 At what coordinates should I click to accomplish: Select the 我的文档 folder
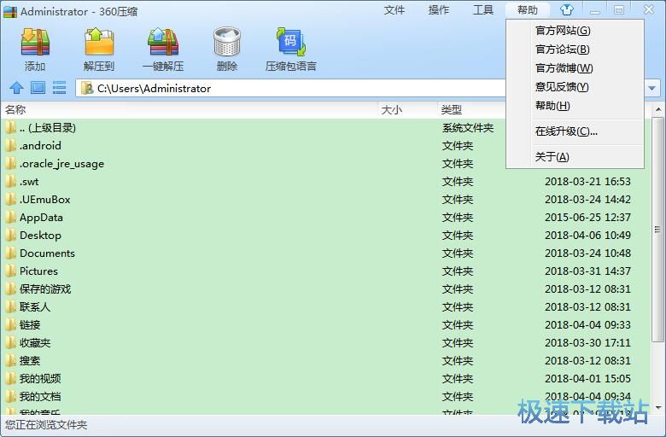[40, 397]
